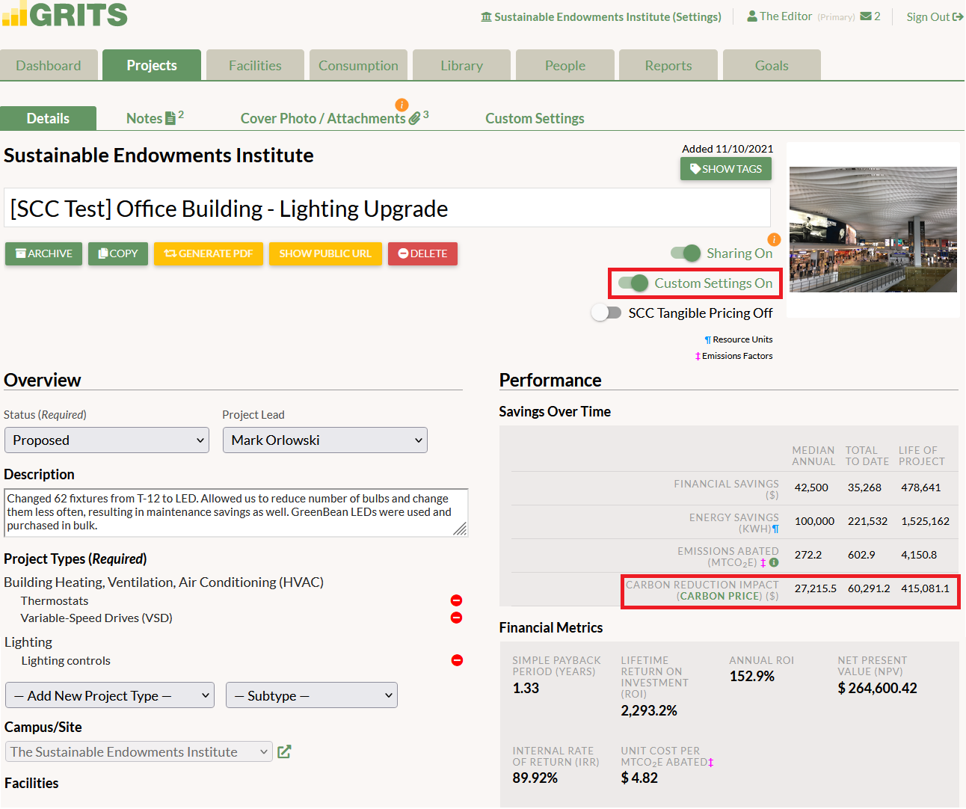This screenshot has height=809, width=966.
Task: Open the Subtype dropdown
Action: coord(312,695)
